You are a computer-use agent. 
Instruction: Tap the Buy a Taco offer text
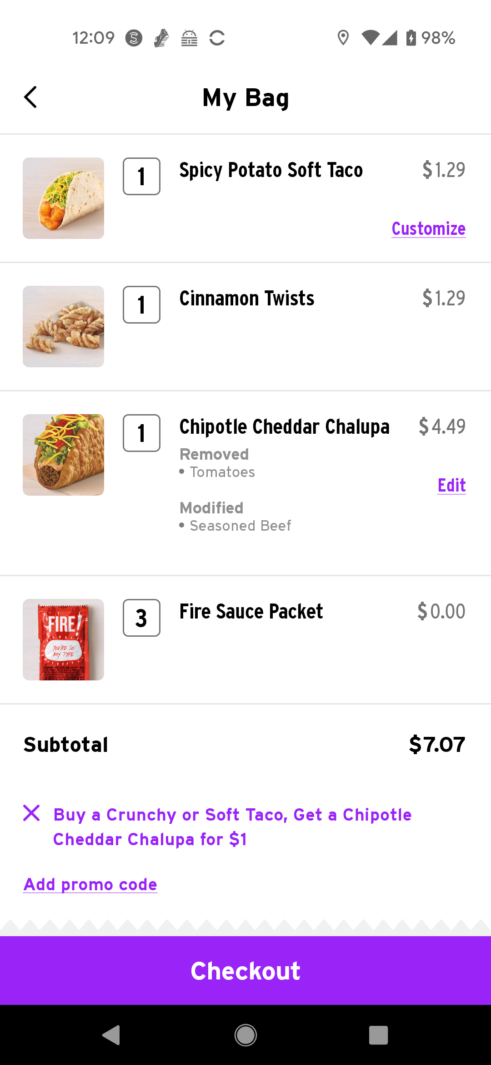click(232, 827)
